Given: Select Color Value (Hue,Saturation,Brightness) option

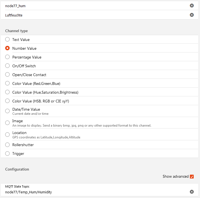Looking at the screenshot, I should (7, 92).
